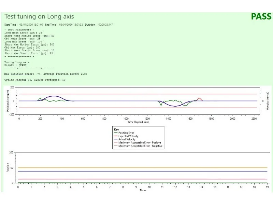Viewport: 273px width, 205px height.
Task: Click the "Short Mean Static Error (µm): 10" line
Action: 29,50
